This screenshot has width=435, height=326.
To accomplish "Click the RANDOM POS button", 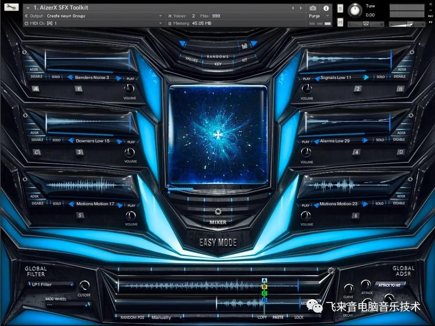I will pos(132,317).
